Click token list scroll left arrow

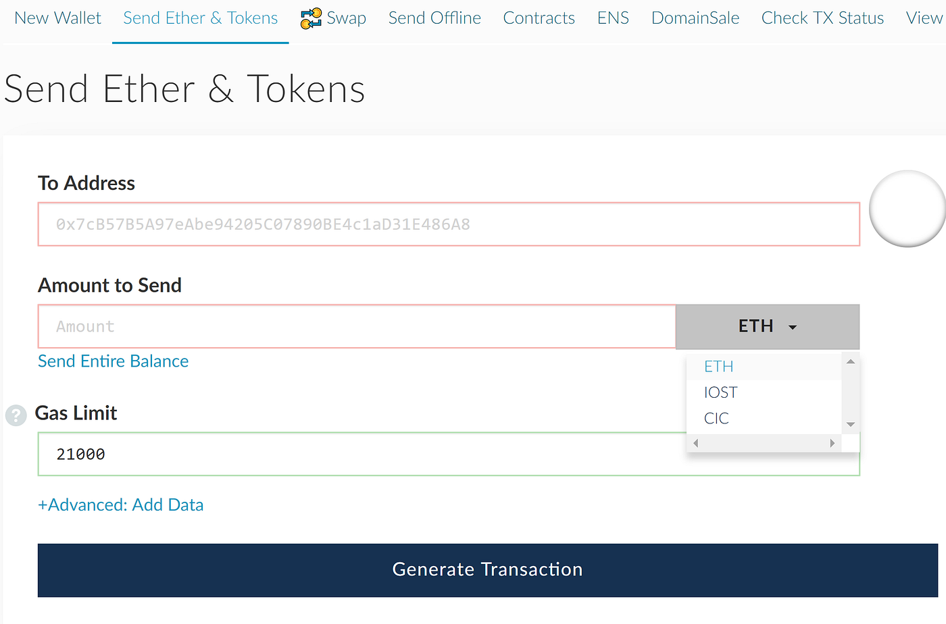point(695,444)
